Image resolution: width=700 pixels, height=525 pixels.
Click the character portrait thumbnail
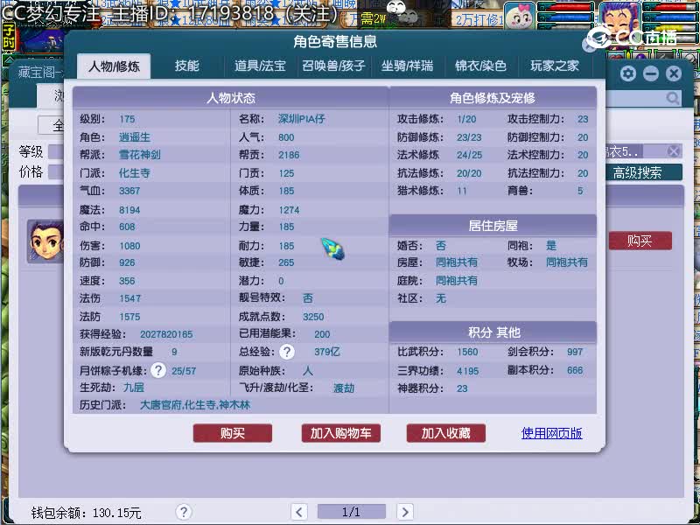45,241
